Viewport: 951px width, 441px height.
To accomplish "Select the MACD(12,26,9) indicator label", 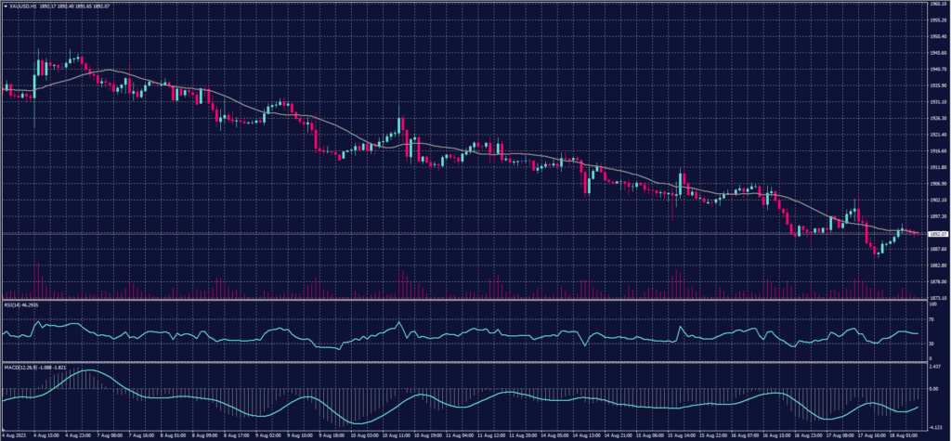I will pos(19,366).
